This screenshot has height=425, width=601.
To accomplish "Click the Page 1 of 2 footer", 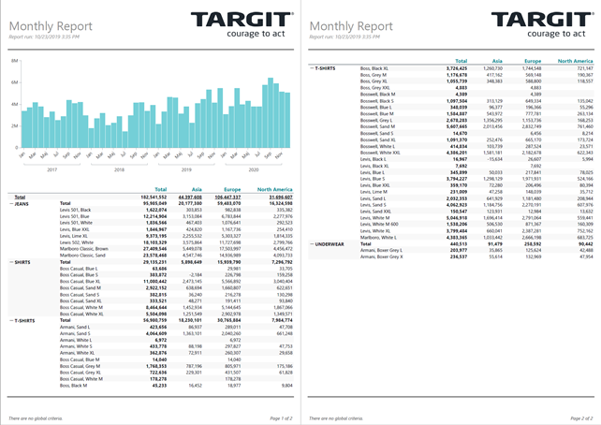I will (281, 418).
